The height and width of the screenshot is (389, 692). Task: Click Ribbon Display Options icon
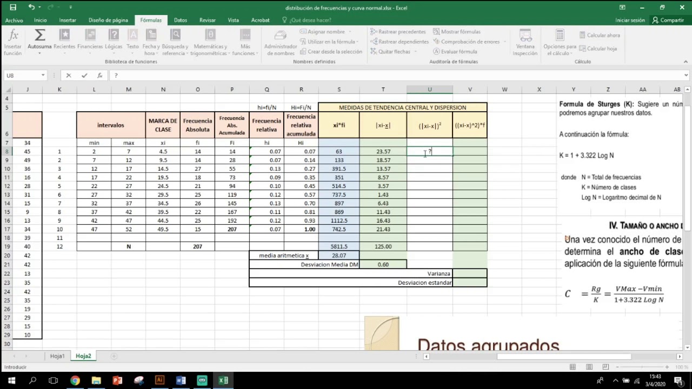622,8
